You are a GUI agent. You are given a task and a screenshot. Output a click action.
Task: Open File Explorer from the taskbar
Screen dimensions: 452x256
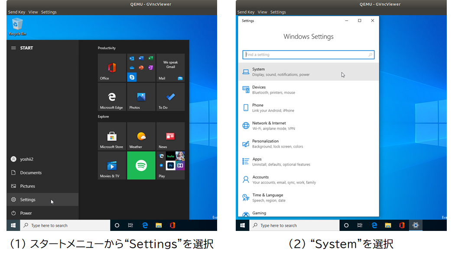pyautogui.click(x=159, y=225)
